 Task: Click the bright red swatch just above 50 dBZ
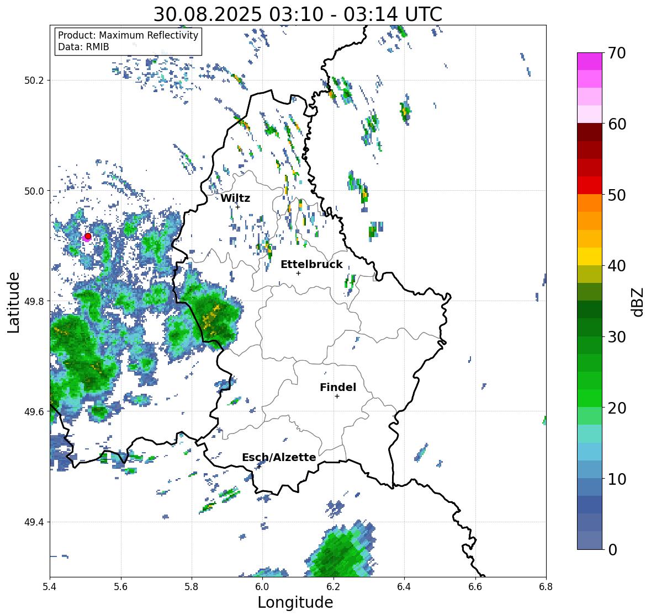[590, 185]
